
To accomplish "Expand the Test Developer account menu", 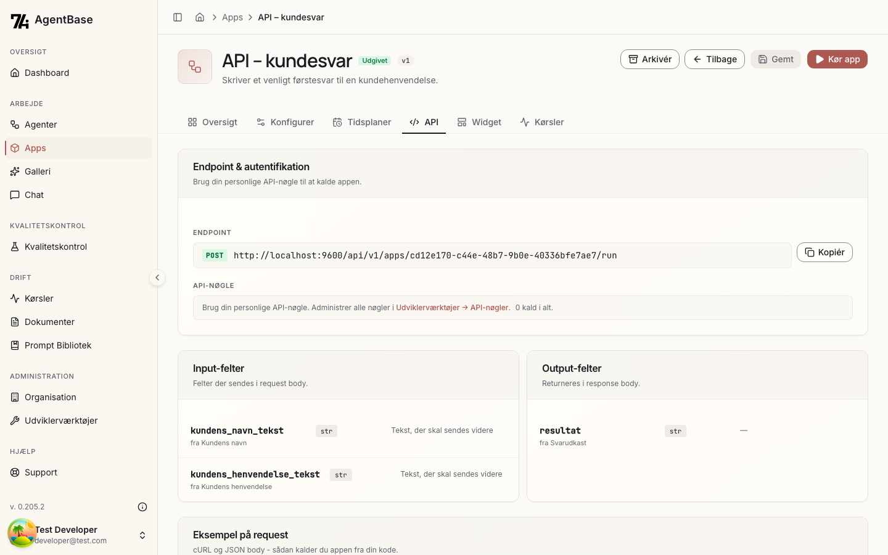I will [142, 535].
